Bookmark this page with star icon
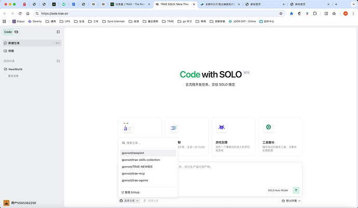The height and width of the screenshot is (208, 358). coord(281,13)
